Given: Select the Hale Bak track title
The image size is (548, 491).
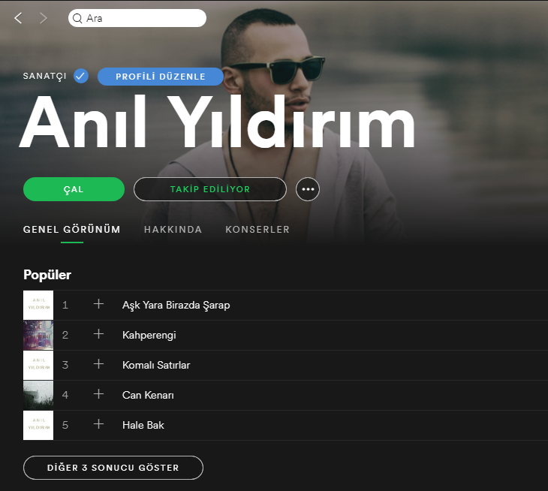Looking at the screenshot, I should click(x=143, y=425).
